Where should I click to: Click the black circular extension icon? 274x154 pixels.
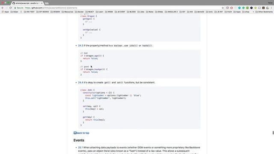[251, 8]
